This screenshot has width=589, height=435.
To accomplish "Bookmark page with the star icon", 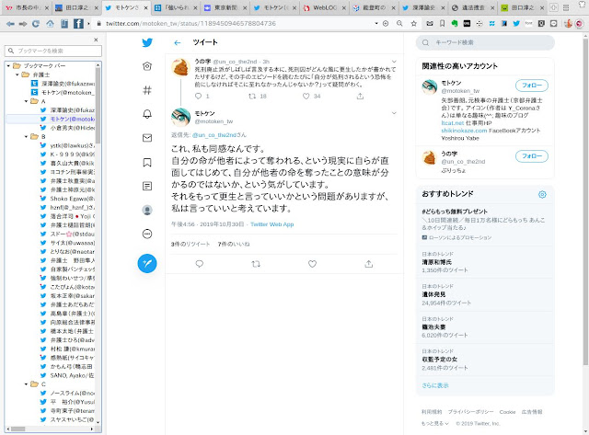I will click(413, 24).
